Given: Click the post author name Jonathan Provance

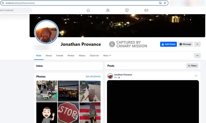Looking at the screenshot, I should click(123, 75).
